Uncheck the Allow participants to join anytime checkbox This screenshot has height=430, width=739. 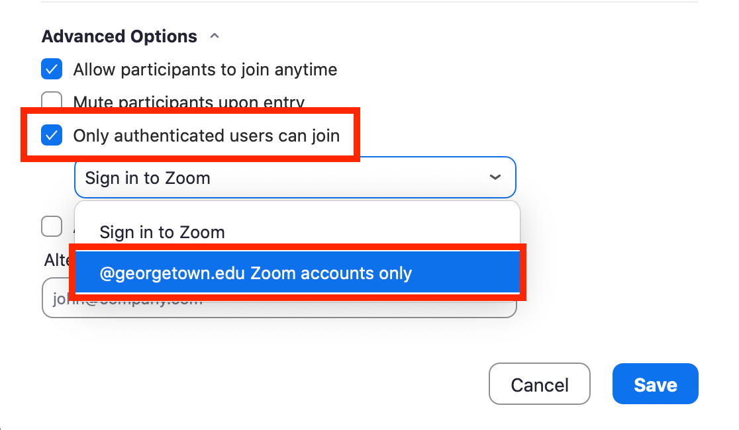click(x=52, y=69)
